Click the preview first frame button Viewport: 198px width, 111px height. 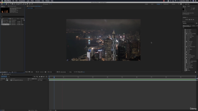tap(186, 20)
